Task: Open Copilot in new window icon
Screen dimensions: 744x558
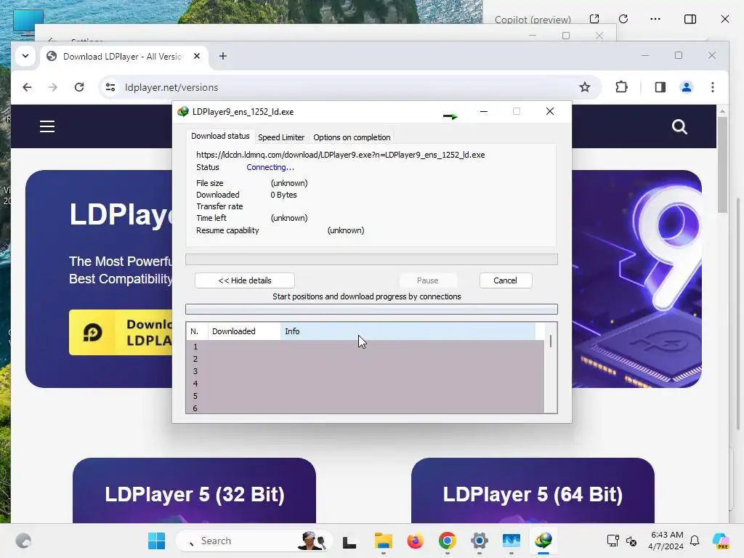Action: (594, 19)
